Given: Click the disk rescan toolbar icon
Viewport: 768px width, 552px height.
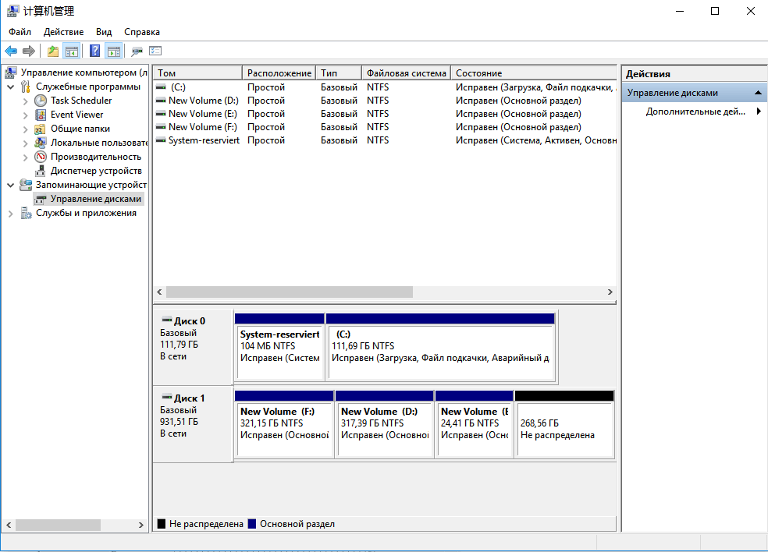Looking at the screenshot, I should pyautogui.click(x=137, y=51).
